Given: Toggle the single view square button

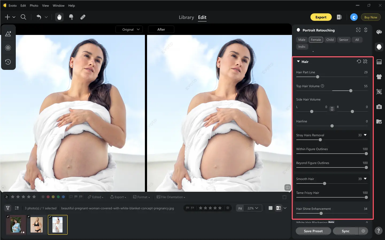Looking at the screenshot, I should pyautogui.click(x=271, y=208).
